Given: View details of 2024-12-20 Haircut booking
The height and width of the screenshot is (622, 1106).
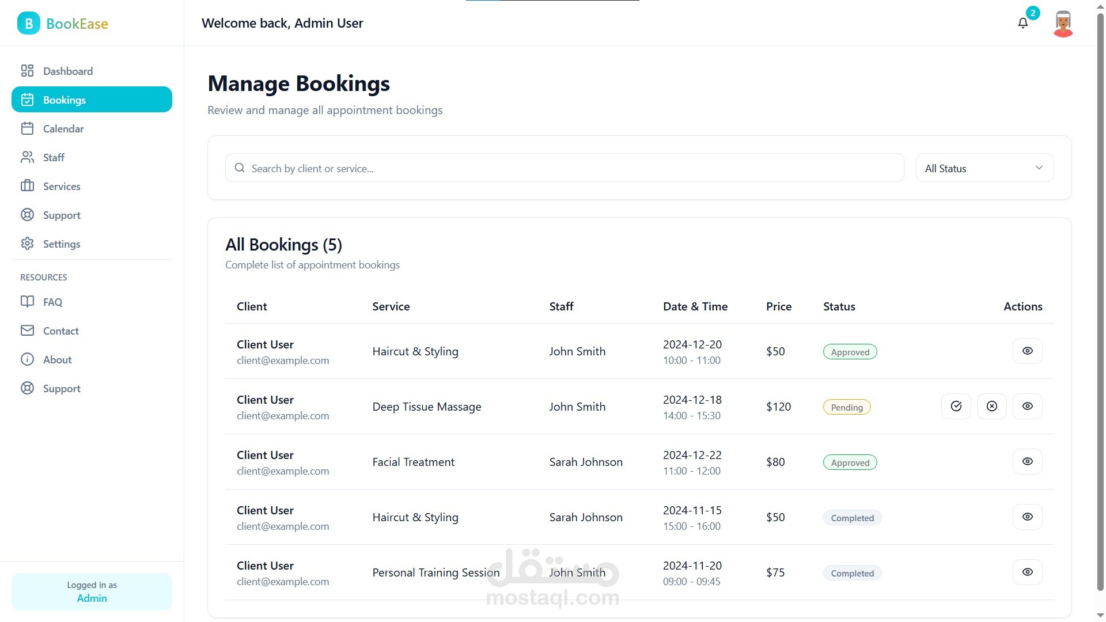Looking at the screenshot, I should point(1027,351).
